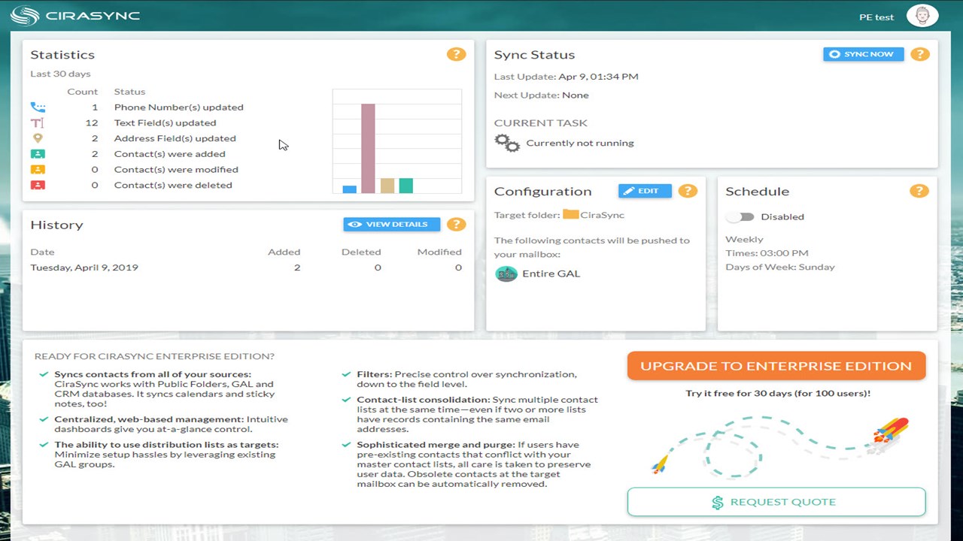Viewport: 963px width, 541px height.
Task: Click the Contact-list consolidation checkmark
Action: click(346, 400)
